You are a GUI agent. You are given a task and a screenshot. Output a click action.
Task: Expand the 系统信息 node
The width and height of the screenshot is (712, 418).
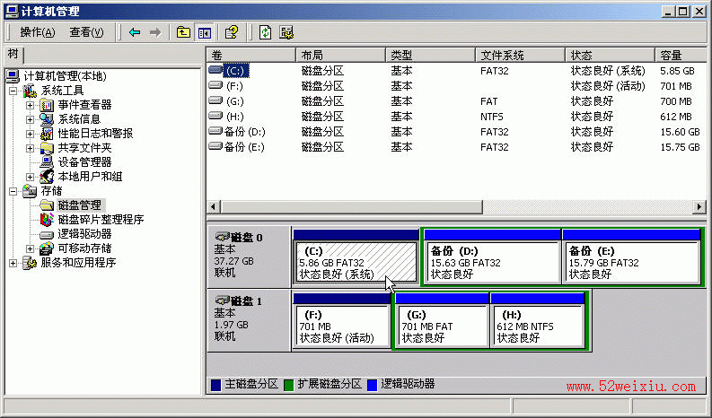[30, 119]
